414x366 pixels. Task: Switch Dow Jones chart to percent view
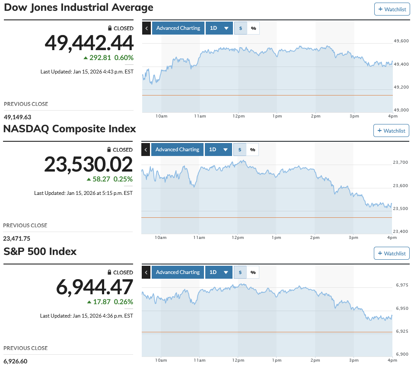click(x=253, y=28)
